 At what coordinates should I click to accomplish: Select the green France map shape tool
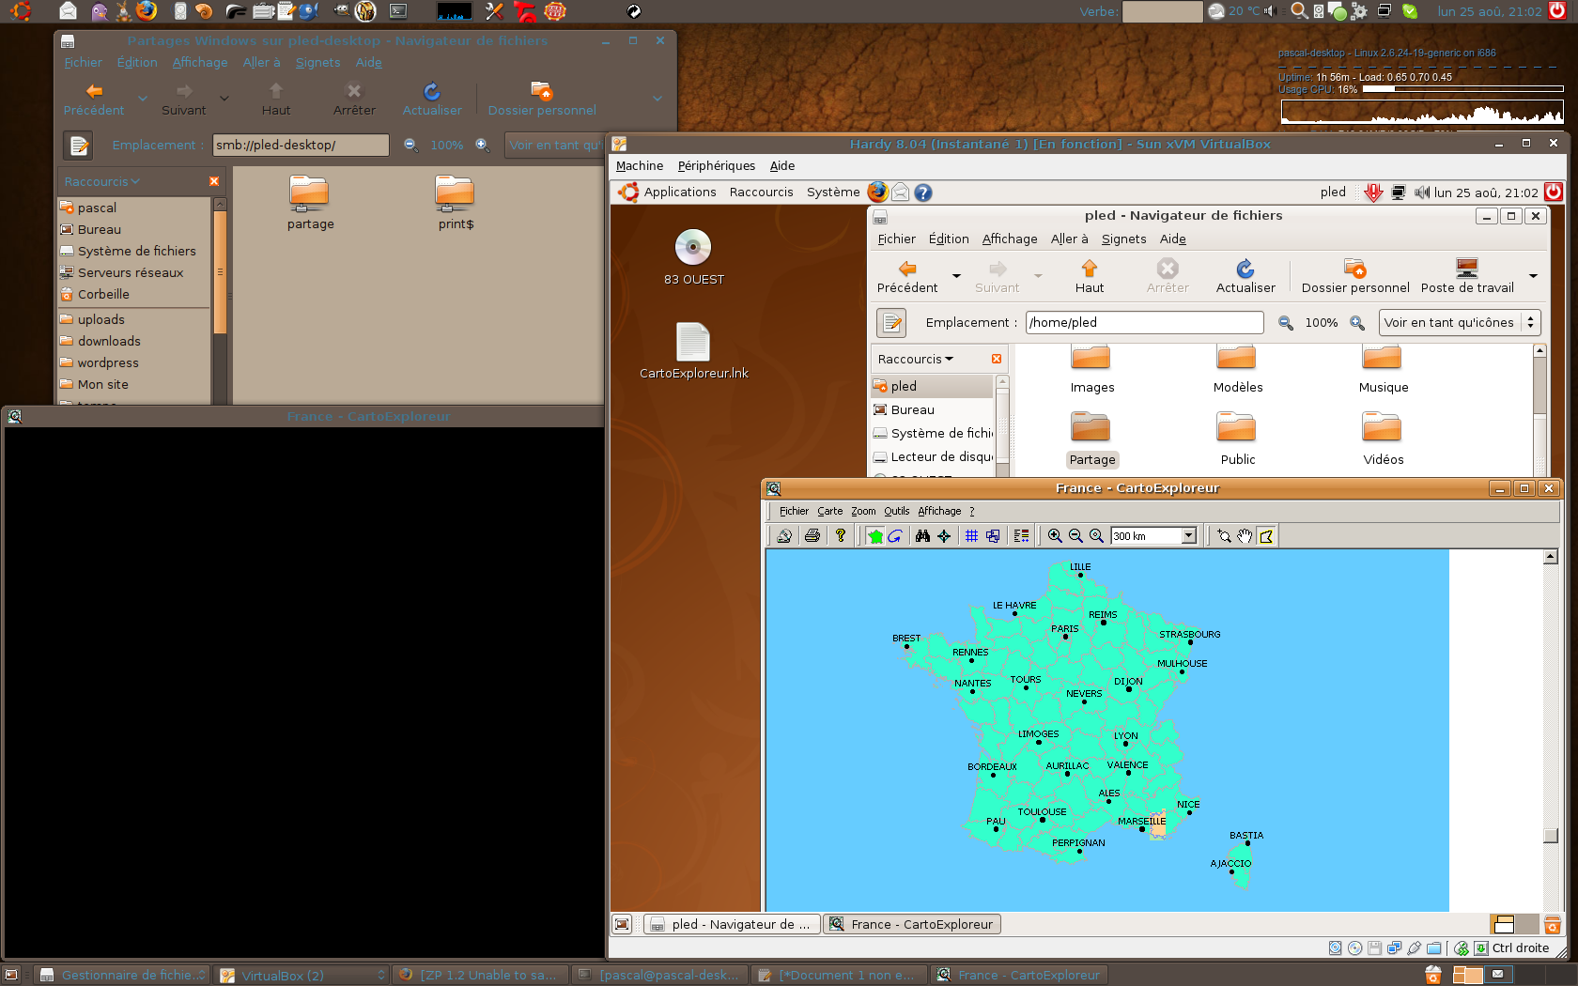[x=875, y=536]
